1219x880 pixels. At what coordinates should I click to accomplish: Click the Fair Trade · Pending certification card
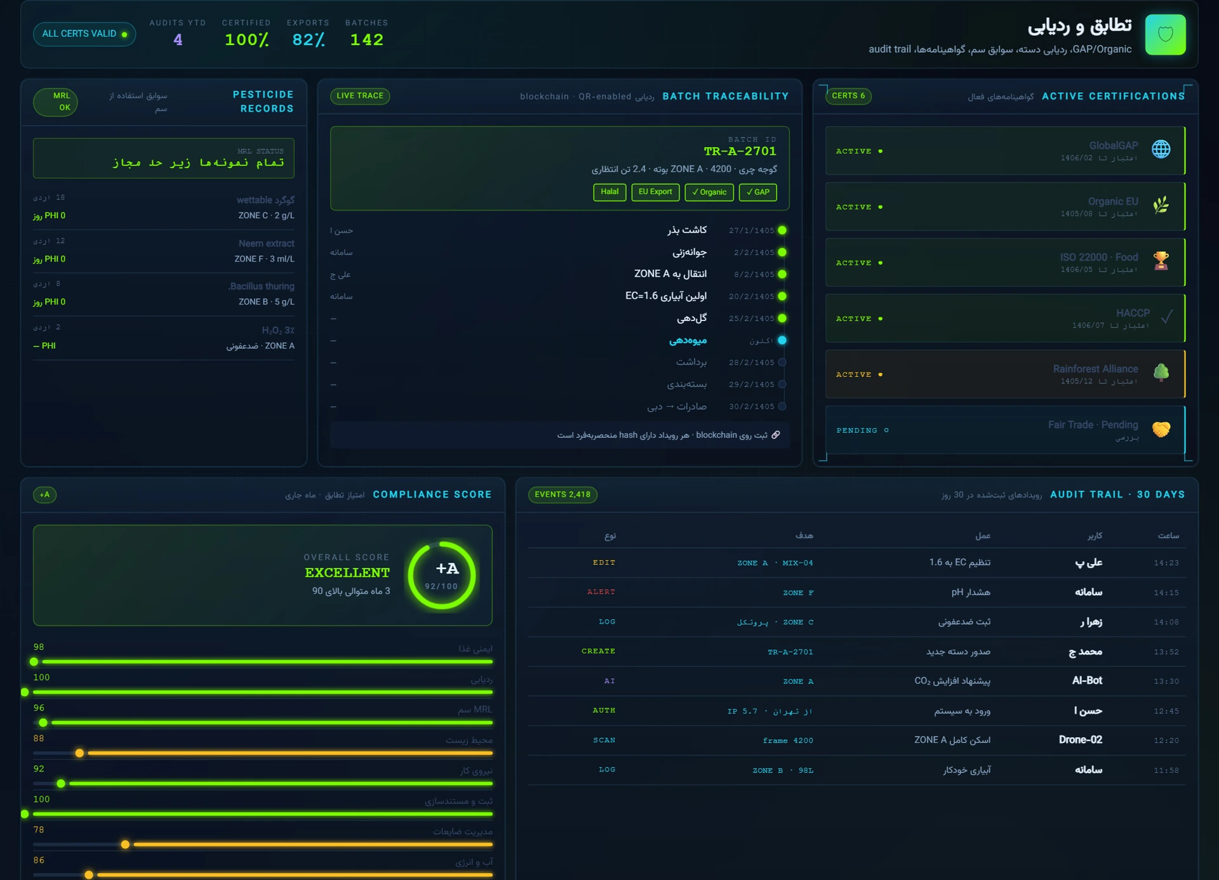click(1005, 430)
